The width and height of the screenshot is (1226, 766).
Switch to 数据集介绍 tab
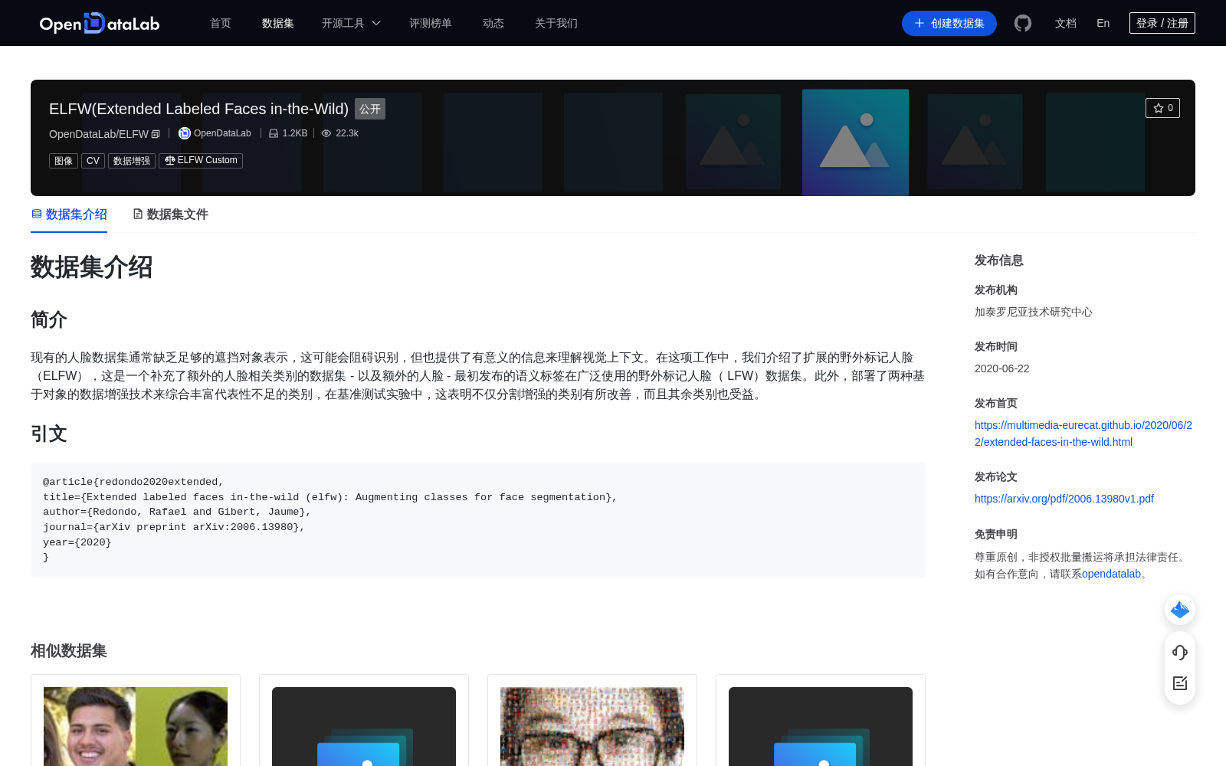pyautogui.click(x=69, y=214)
